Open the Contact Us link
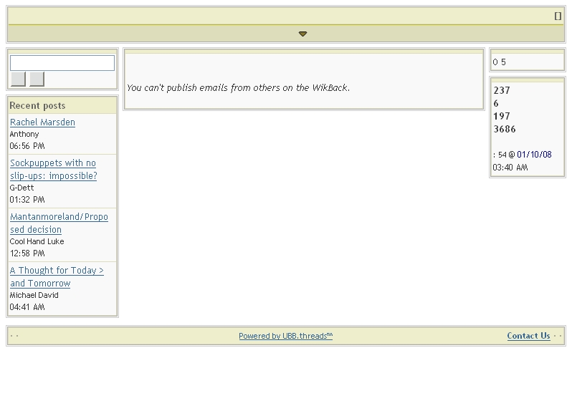 (528, 336)
